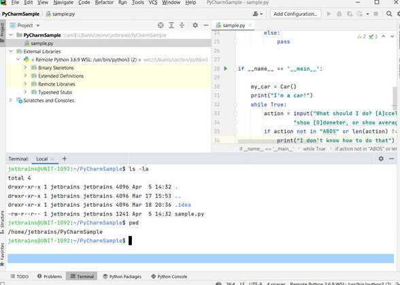This screenshot has width=400, height=285.
Task: Expand Remote Libraries node
Action: coord(25,84)
